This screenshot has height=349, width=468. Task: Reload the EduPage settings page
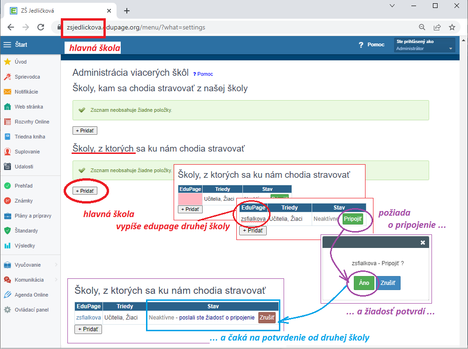(x=41, y=28)
